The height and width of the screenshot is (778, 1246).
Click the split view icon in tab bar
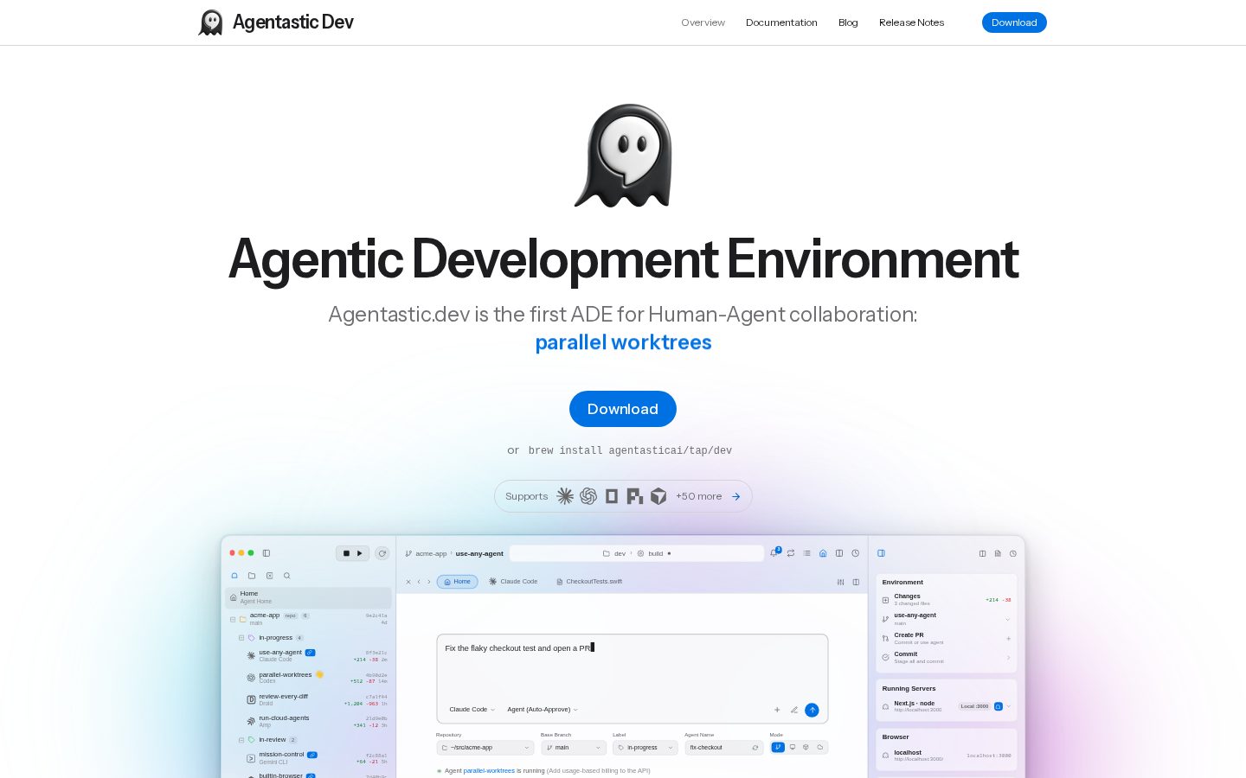coord(856,582)
